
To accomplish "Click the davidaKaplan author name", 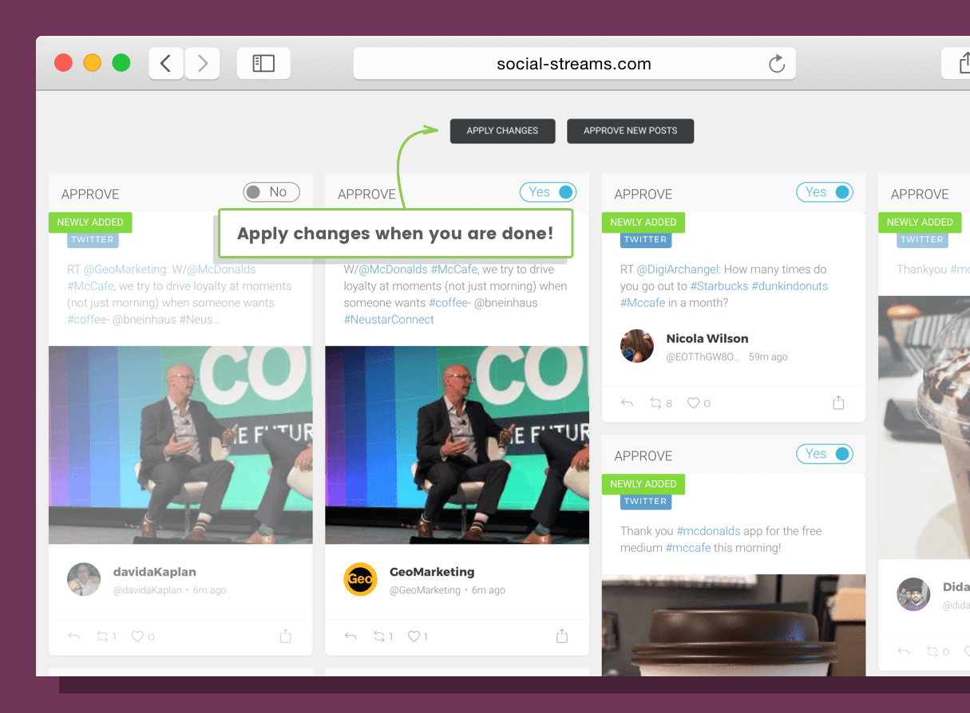I will [155, 572].
